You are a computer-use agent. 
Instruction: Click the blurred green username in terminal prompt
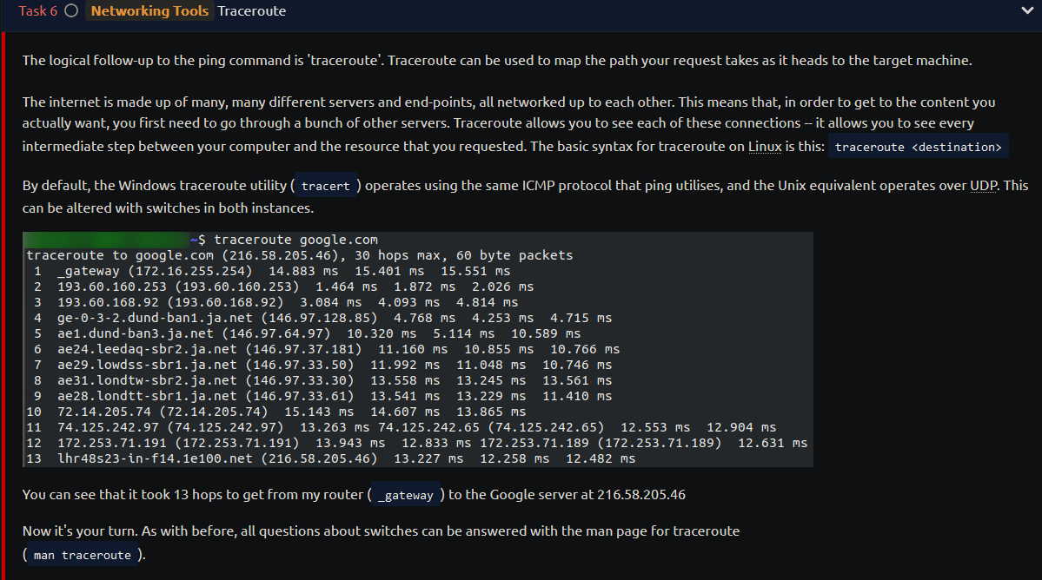tap(107, 240)
